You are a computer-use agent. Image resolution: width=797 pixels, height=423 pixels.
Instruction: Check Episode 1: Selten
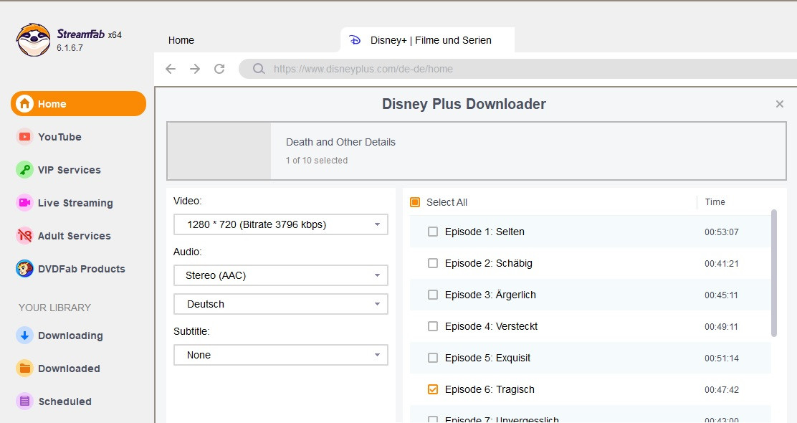tap(433, 232)
